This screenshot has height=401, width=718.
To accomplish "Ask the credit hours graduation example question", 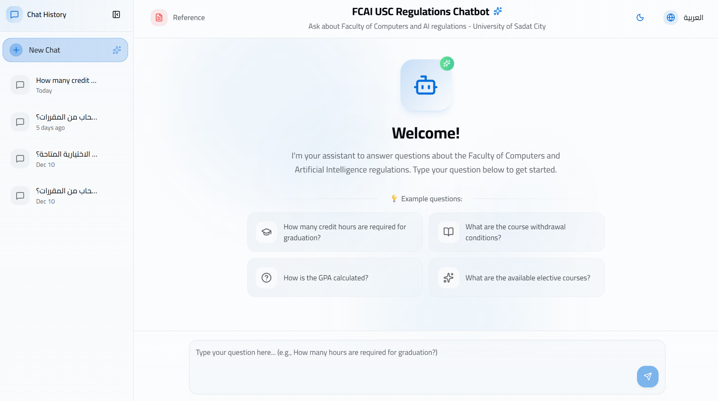I will pyautogui.click(x=335, y=232).
